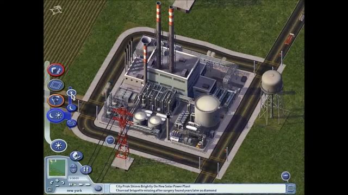Click the city name 'new york'
The height and width of the screenshot is (195, 348).
[74, 191]
